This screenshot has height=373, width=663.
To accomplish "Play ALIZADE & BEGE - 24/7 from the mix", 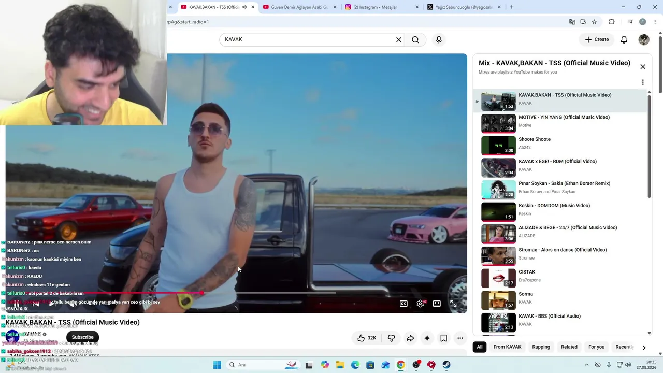I will [x=560, y=234].
